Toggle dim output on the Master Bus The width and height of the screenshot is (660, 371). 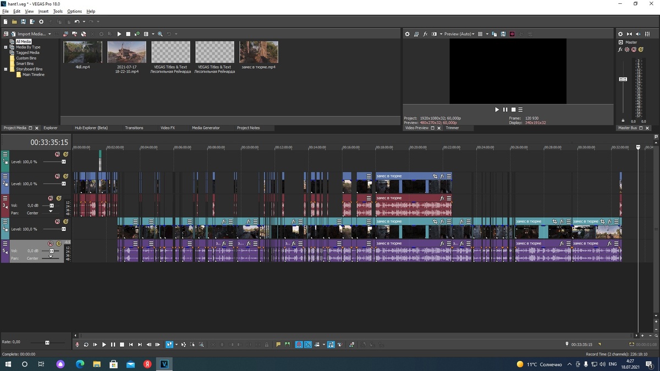pos(639,34)
